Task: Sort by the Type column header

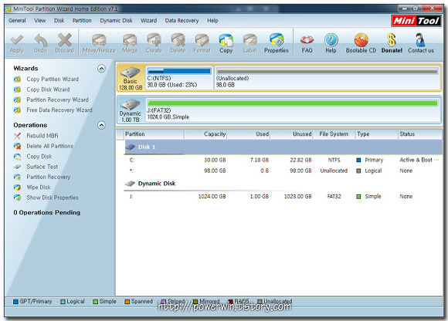Action: 377,134
